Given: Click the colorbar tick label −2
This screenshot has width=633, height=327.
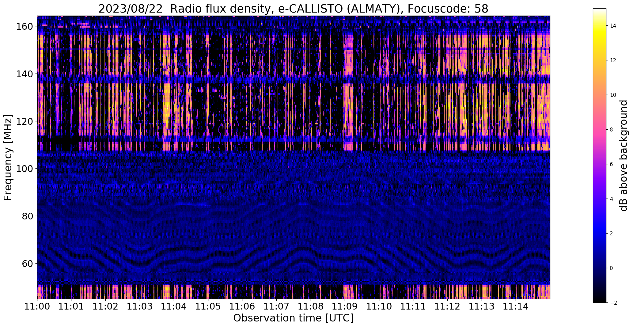Looking at the screenshot, I should (x=613, y=303).
